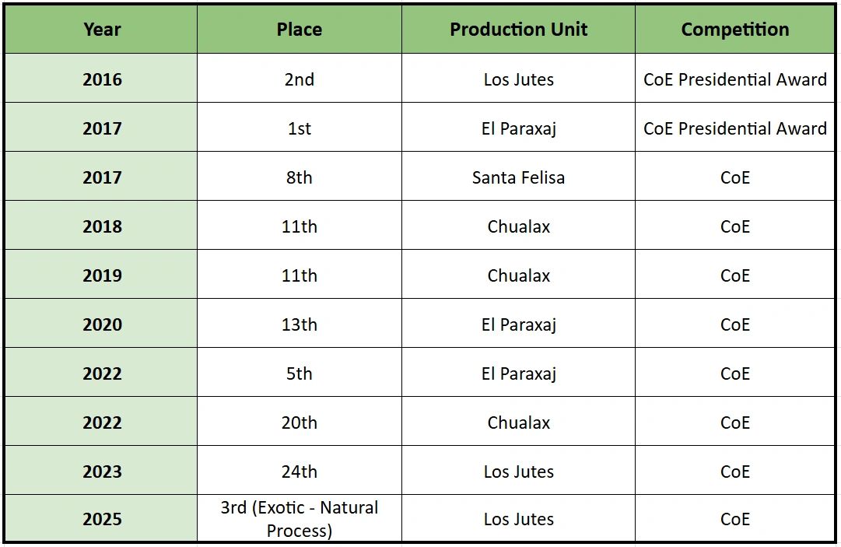Image resolution: width=841 pixels, height=547 pixels.
Task: Select the 2016 CoE Presidential Award cell
Action: (734, 79)
